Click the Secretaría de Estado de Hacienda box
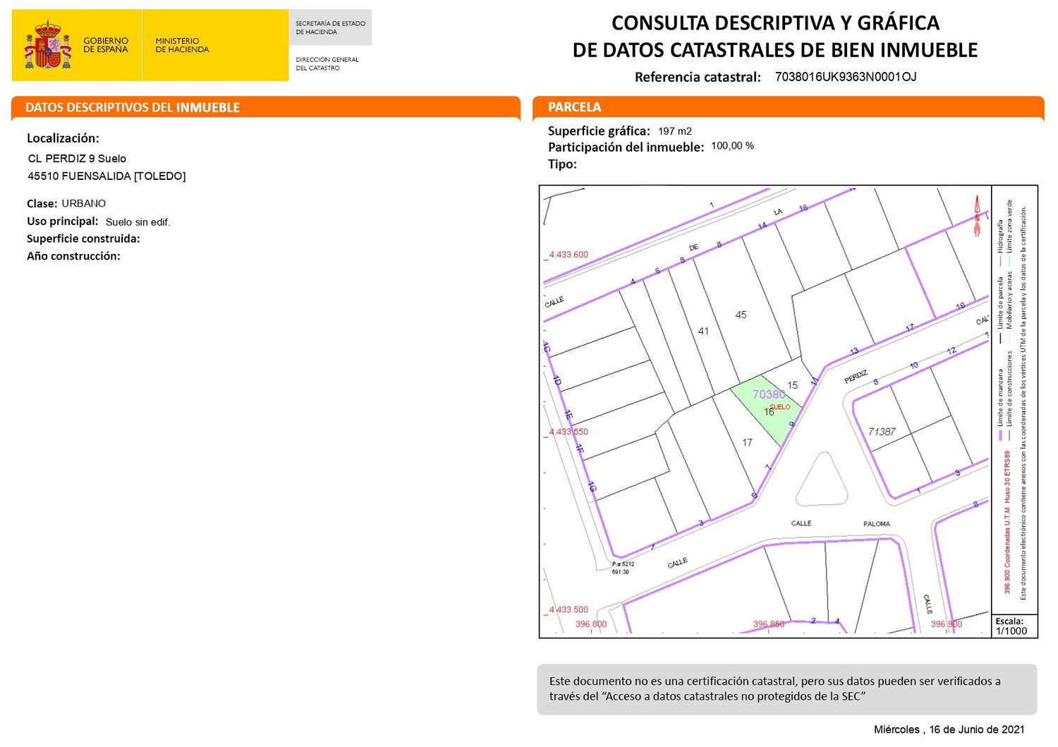This screenshot has width=1058, height=747. (330, 28)
